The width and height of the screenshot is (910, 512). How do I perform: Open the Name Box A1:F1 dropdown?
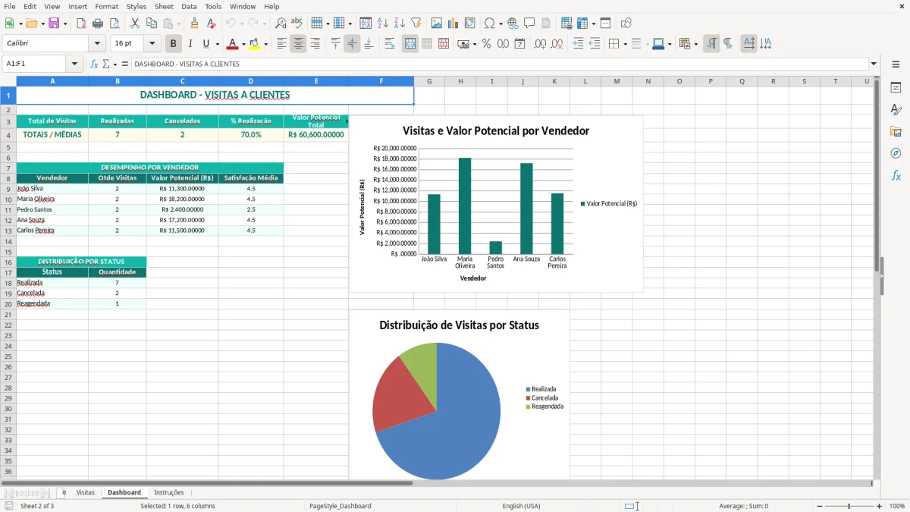coord(75,64)
